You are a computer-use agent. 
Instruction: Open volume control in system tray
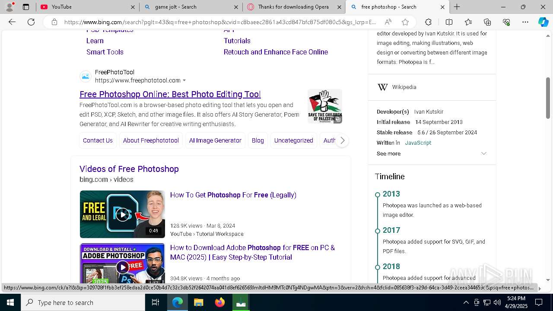coord(497,302)
